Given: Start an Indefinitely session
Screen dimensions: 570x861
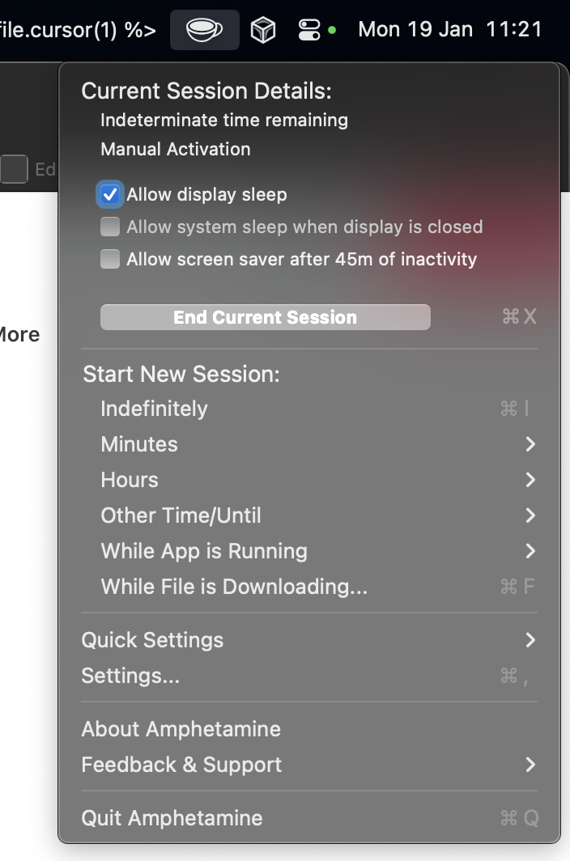Looking at the screenshot, I should tap(154, 409).
